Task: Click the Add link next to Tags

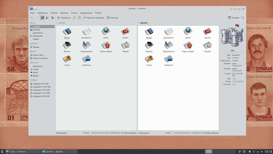Action: coord(234,79)
